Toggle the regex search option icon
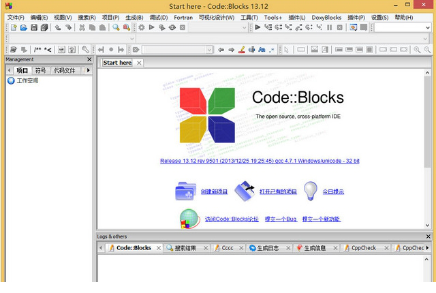The height and width of the screenshot is (293, 436). [272, 50]
